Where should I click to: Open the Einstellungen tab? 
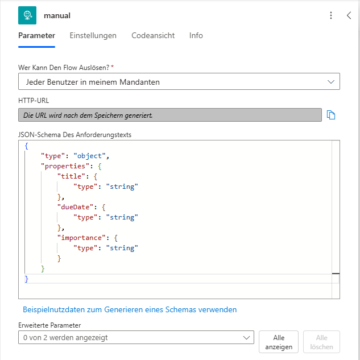(x=93, y=35)
